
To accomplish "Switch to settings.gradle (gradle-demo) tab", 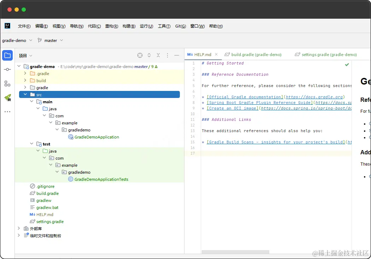I will tap(325, 55).
